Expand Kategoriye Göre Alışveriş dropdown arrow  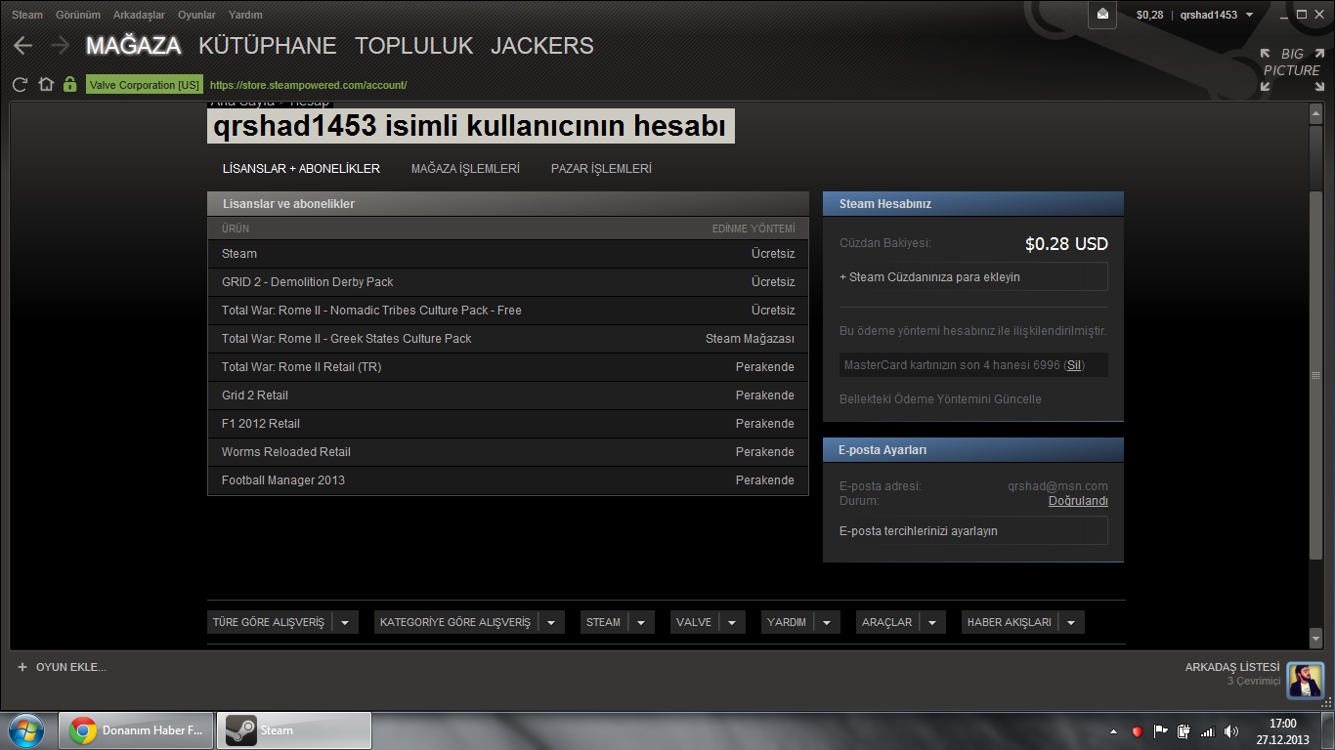click(x=551, y=622)
